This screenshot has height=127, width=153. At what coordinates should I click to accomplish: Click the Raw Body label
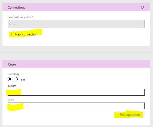coord(13,74)
